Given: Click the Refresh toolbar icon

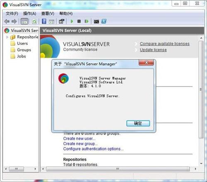Looking at the screenshot, I should [34, 22].
